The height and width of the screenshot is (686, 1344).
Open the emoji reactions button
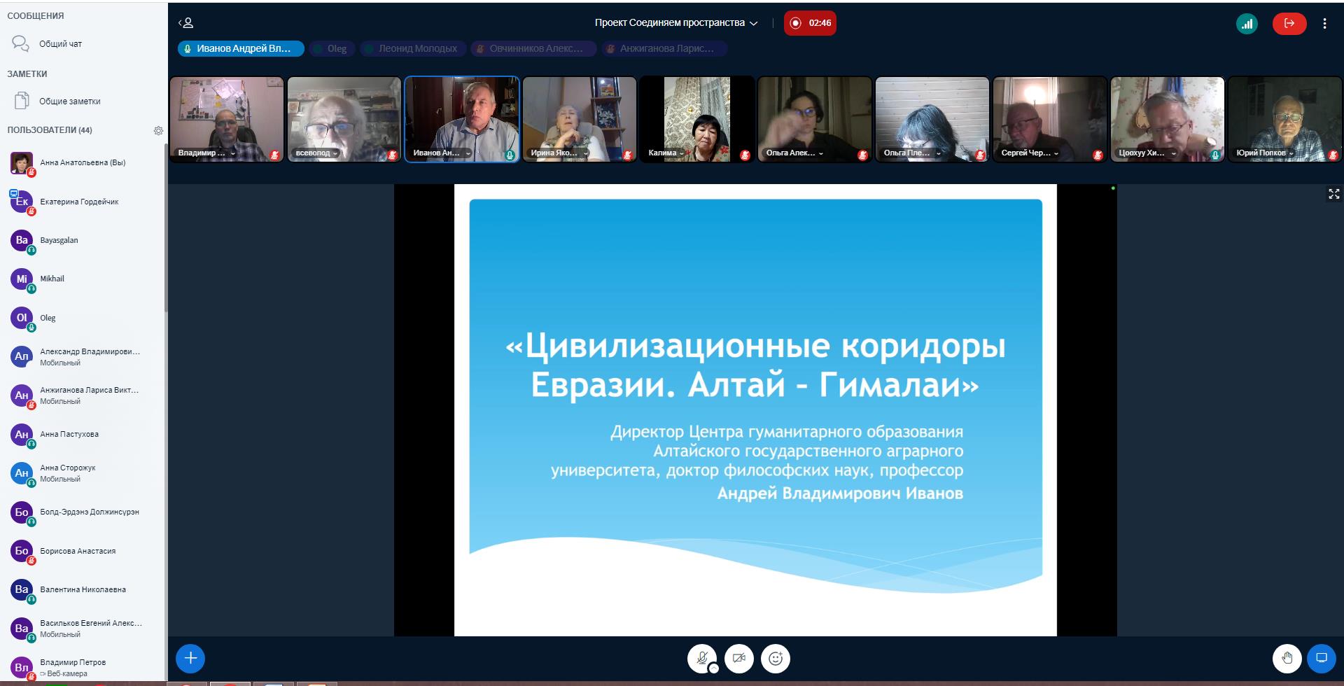pyautogui.click(x=776, y=658)
